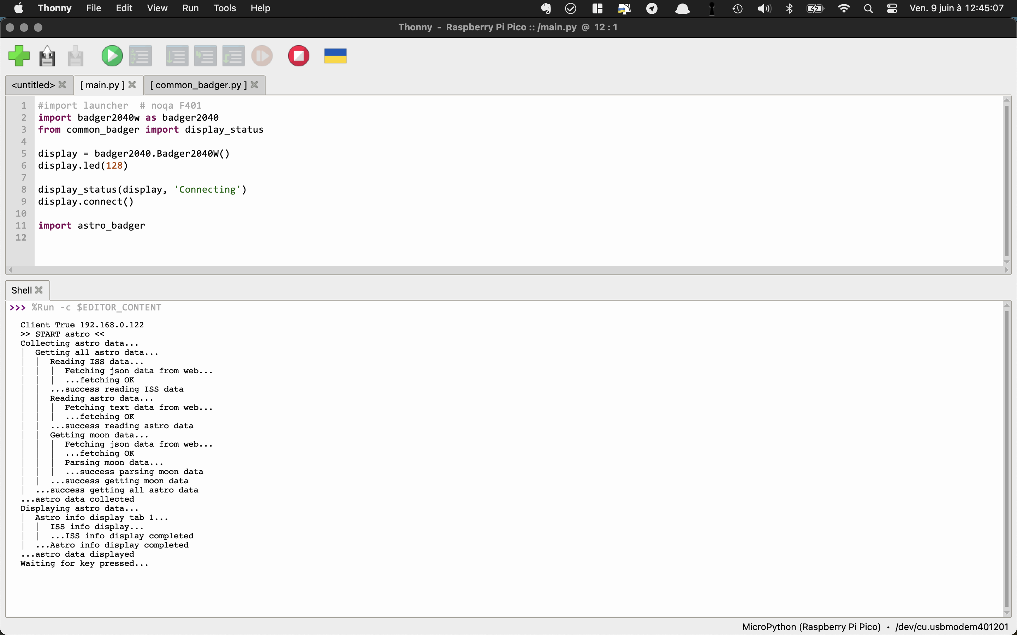
Task: Run current script with green play button
Action: [x=112, y=56]
